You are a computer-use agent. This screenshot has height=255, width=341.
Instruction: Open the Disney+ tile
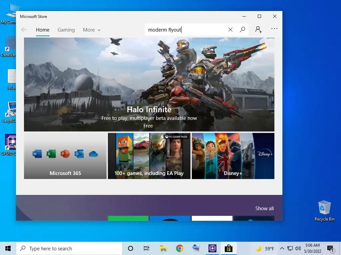click(233, 156)
